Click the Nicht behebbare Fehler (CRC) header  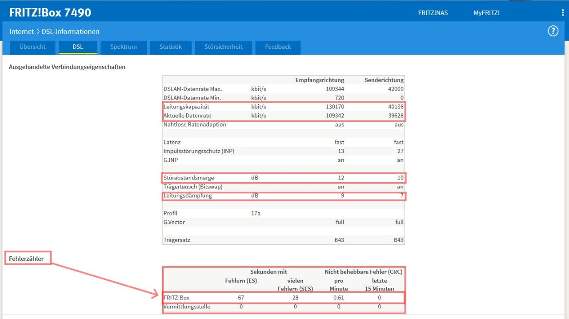click(364, 272)
